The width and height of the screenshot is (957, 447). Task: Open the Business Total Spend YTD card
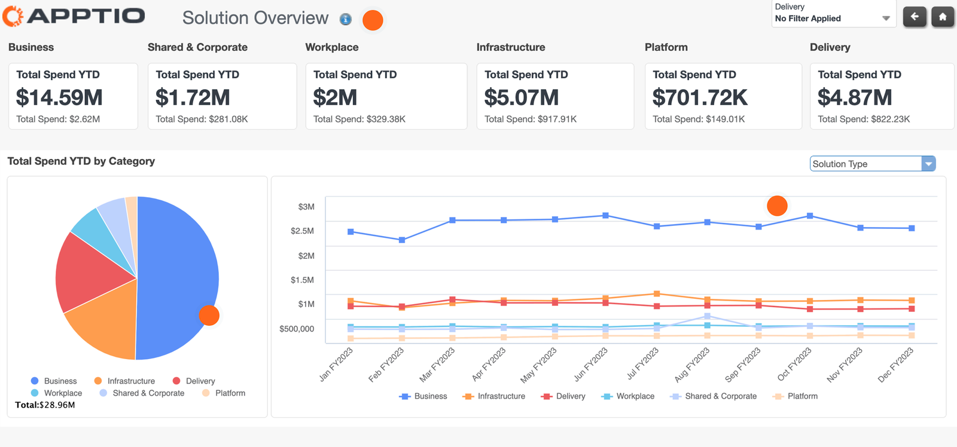73,96
